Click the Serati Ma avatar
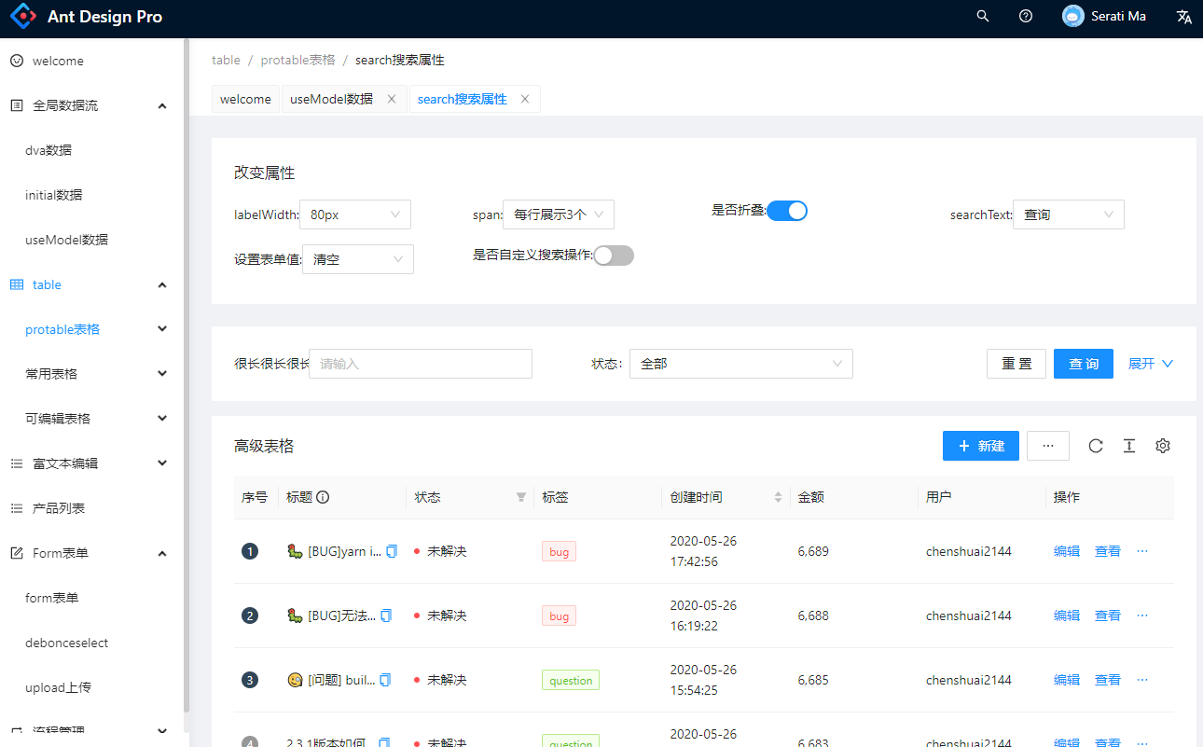Viewport: 1203px width, 747px height. 1073,17
